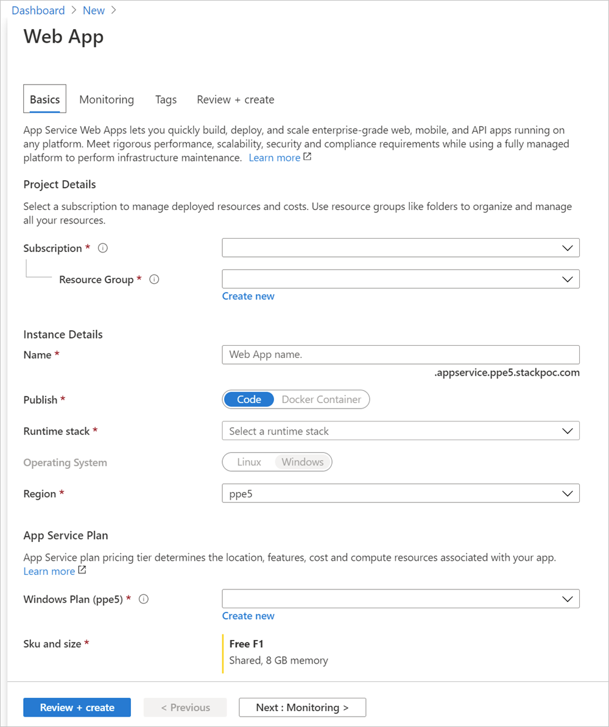The image size is (609, 727).
Task: Open the App Service Plan pricing Learn more link
Action: 49,571
